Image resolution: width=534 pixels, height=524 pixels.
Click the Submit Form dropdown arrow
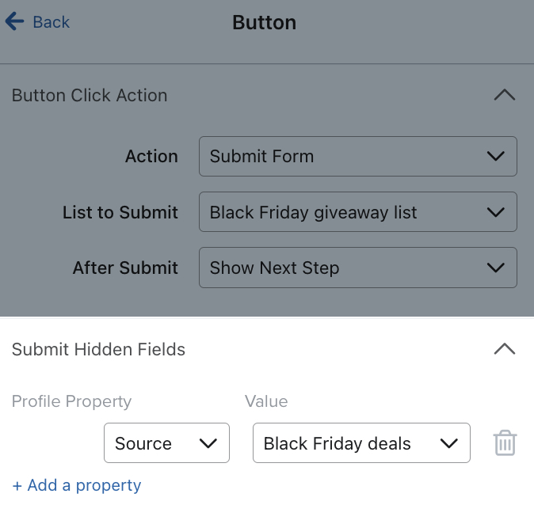[496, 156]
